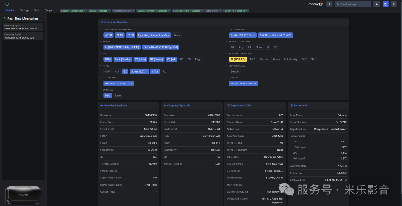Click the Heimdall Cal 2025-11-03 calibration button
The height and width of the screenshot is (206, 402).
point(119,84)
